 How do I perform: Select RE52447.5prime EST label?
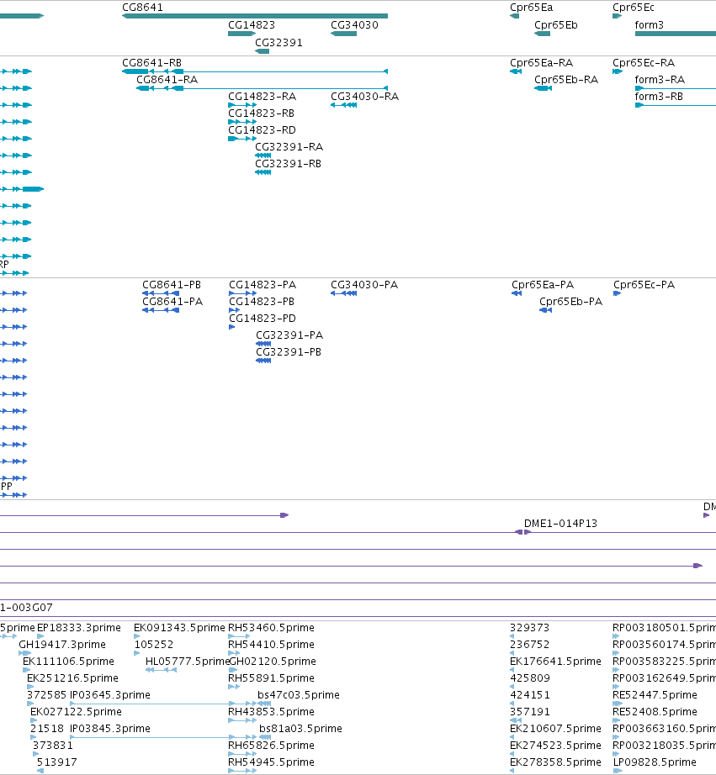655,695
